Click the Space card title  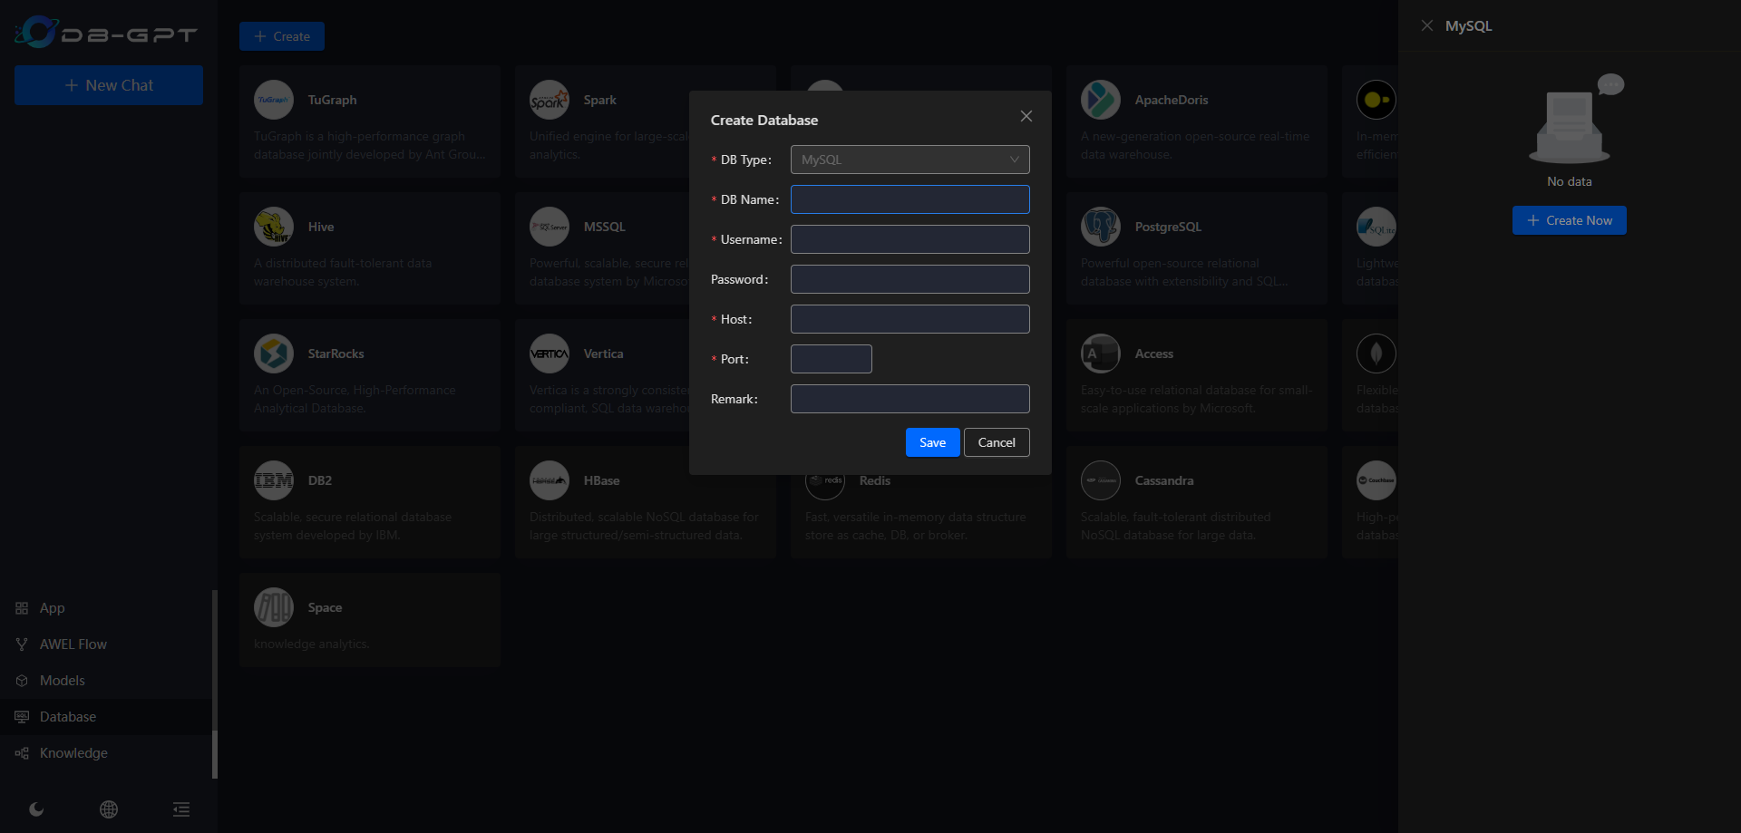tap(325, 607)
